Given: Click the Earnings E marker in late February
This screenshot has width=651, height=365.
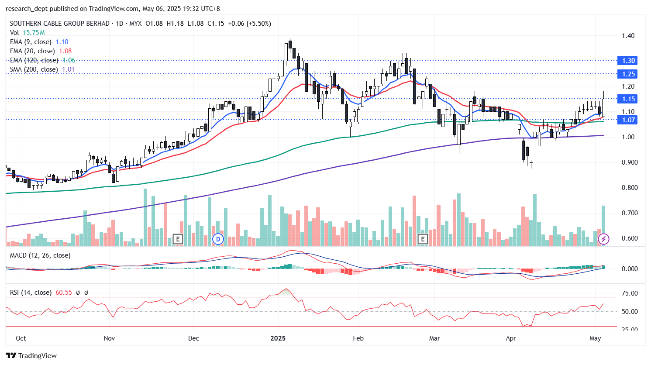Looking at the screenshot, I should [x=422, y=239].
